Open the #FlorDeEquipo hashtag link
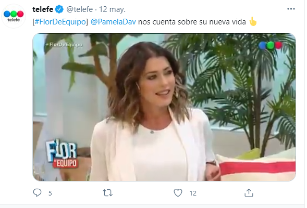This screenshot has height=208, width=307. (x=60, y=22)
